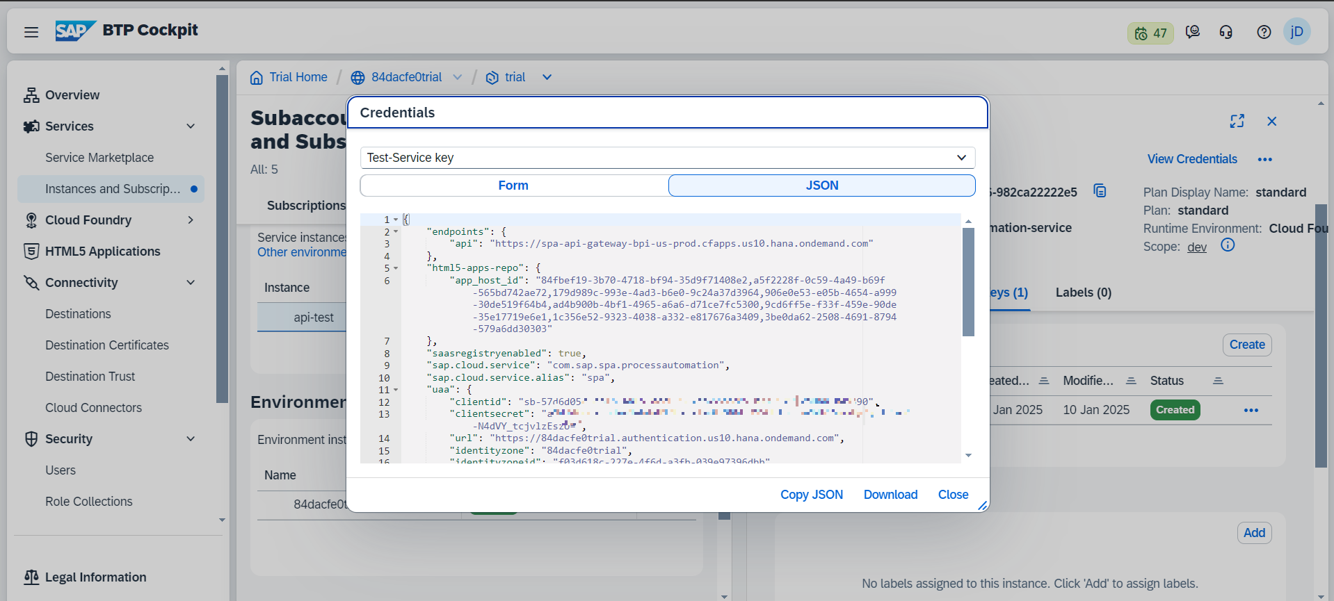
Task: Click Copy JSON button
Action: (811, 495)
